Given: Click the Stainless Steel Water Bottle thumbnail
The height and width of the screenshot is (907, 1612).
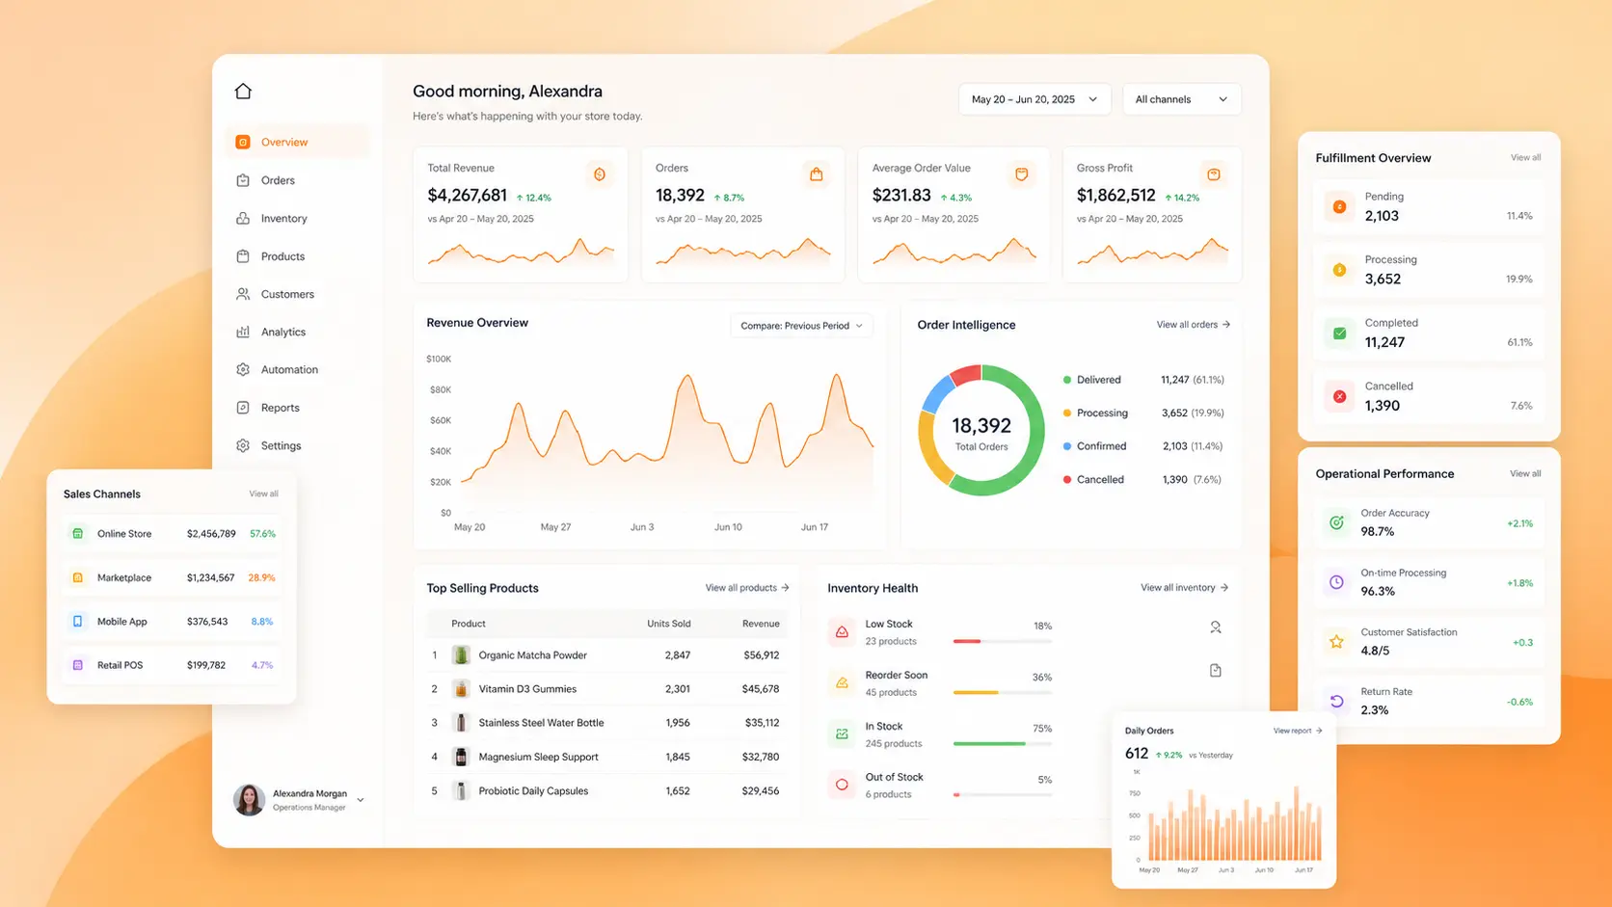Looking at the screenshot, I should pyautogui.click(x=461, y=723).
